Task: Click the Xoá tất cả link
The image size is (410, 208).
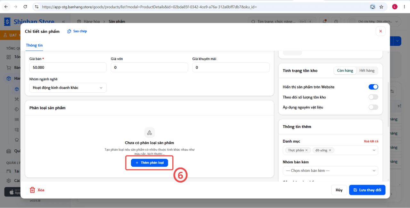Action: pos(371,141)
